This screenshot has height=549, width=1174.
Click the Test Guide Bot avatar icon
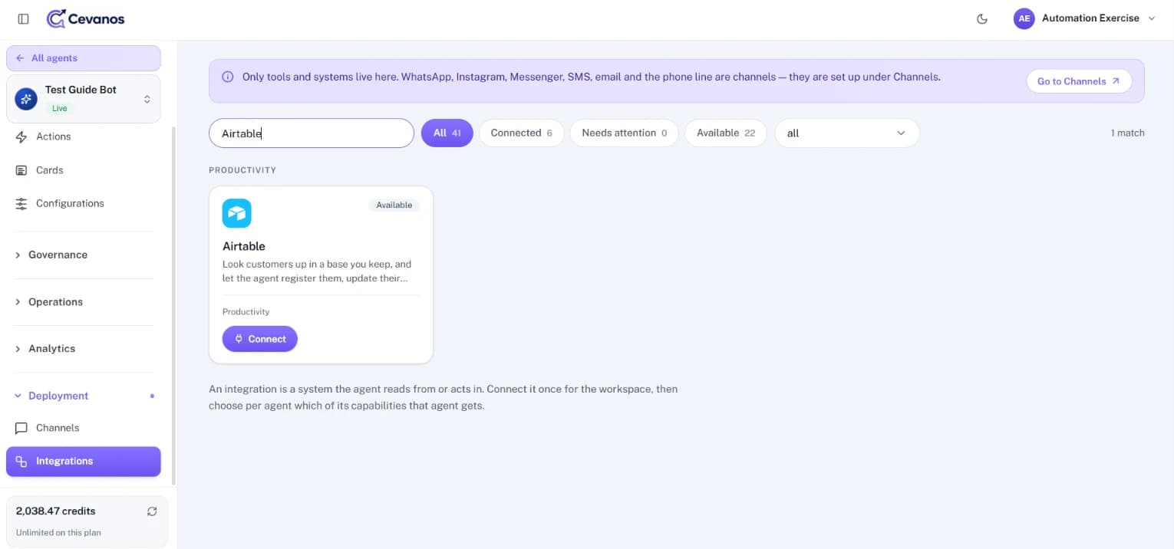point(26,98)
